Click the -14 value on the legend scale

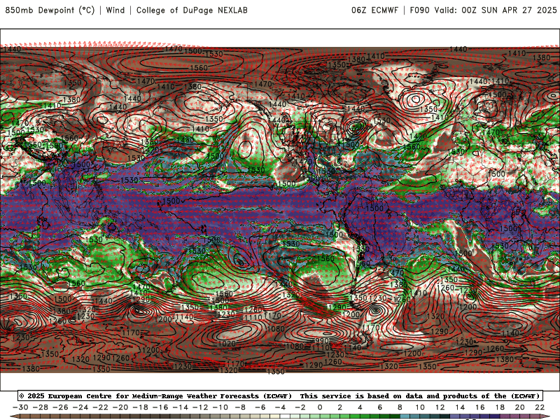(x=181, y=407)
